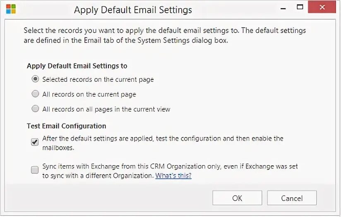341x217 pixels.
Task: Maximize the dialog window
Action: pos(300,7)
